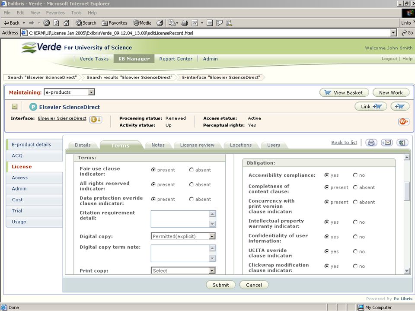Image resolution: width=415 pixels, height=311 pixels.
Task: Go to the browser Home icon
Action: 66,23
